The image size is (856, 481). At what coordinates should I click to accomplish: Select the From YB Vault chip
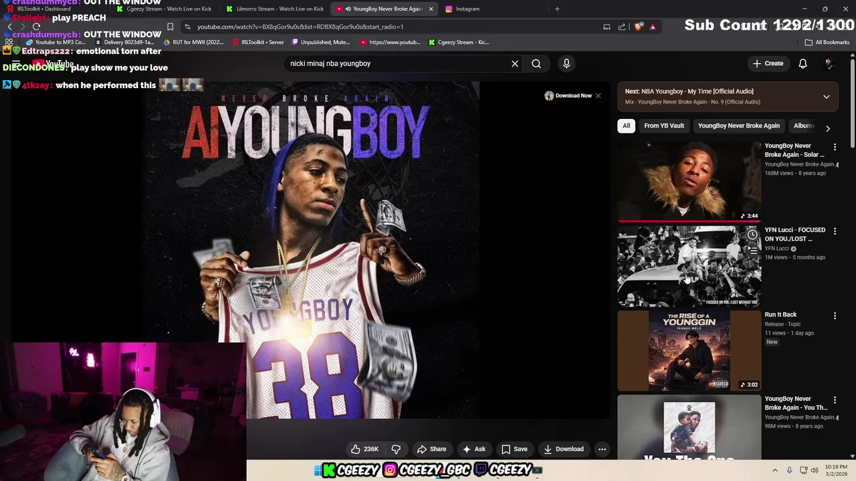coord(664,126)
